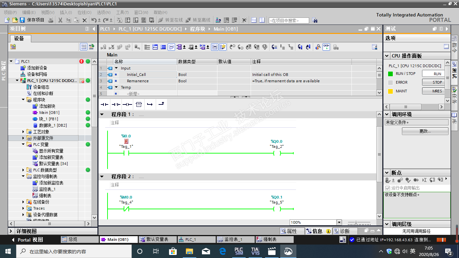The image size is (459, 258).
Task: Click the cut scissors icon
Action: point(60,20)
